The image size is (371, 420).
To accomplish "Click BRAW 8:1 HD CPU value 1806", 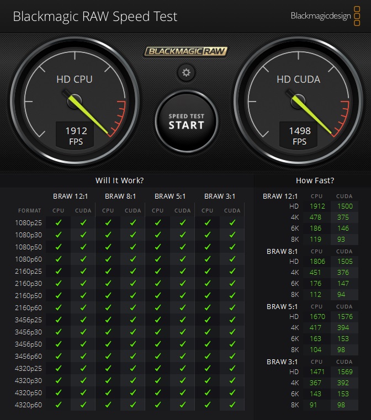I will pos(317,262).
